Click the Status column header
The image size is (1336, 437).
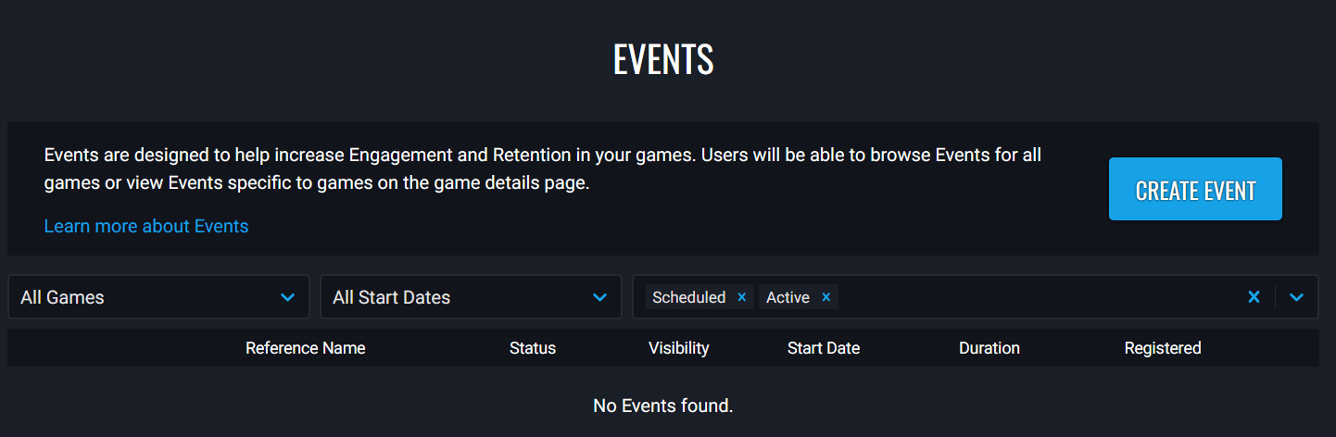click(x=533, y=348)
